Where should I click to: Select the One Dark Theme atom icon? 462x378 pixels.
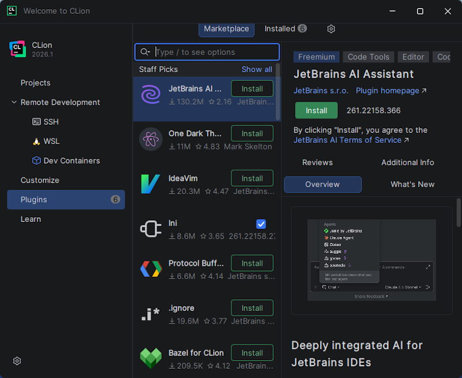pos(151,139)
